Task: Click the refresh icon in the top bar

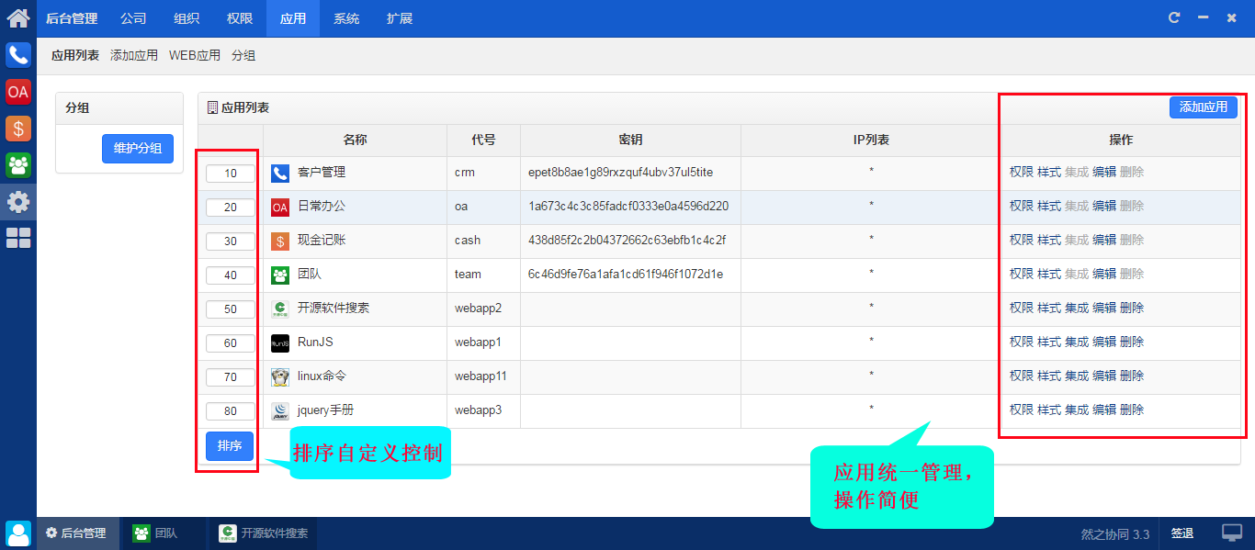Action: 1173,17
